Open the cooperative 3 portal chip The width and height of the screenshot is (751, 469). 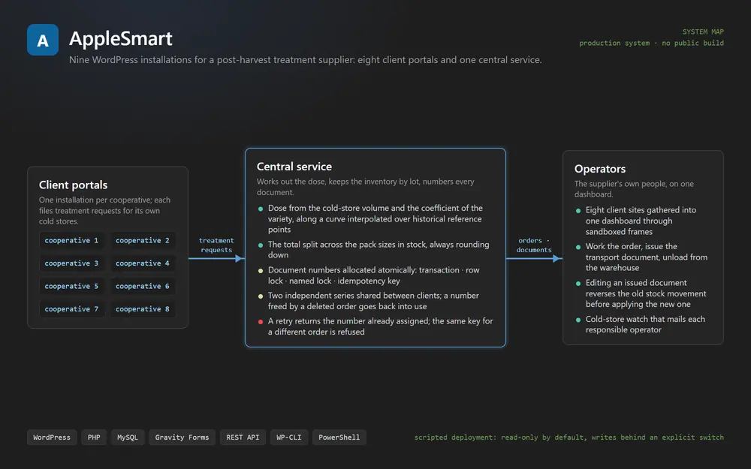(x=71, y=263)
